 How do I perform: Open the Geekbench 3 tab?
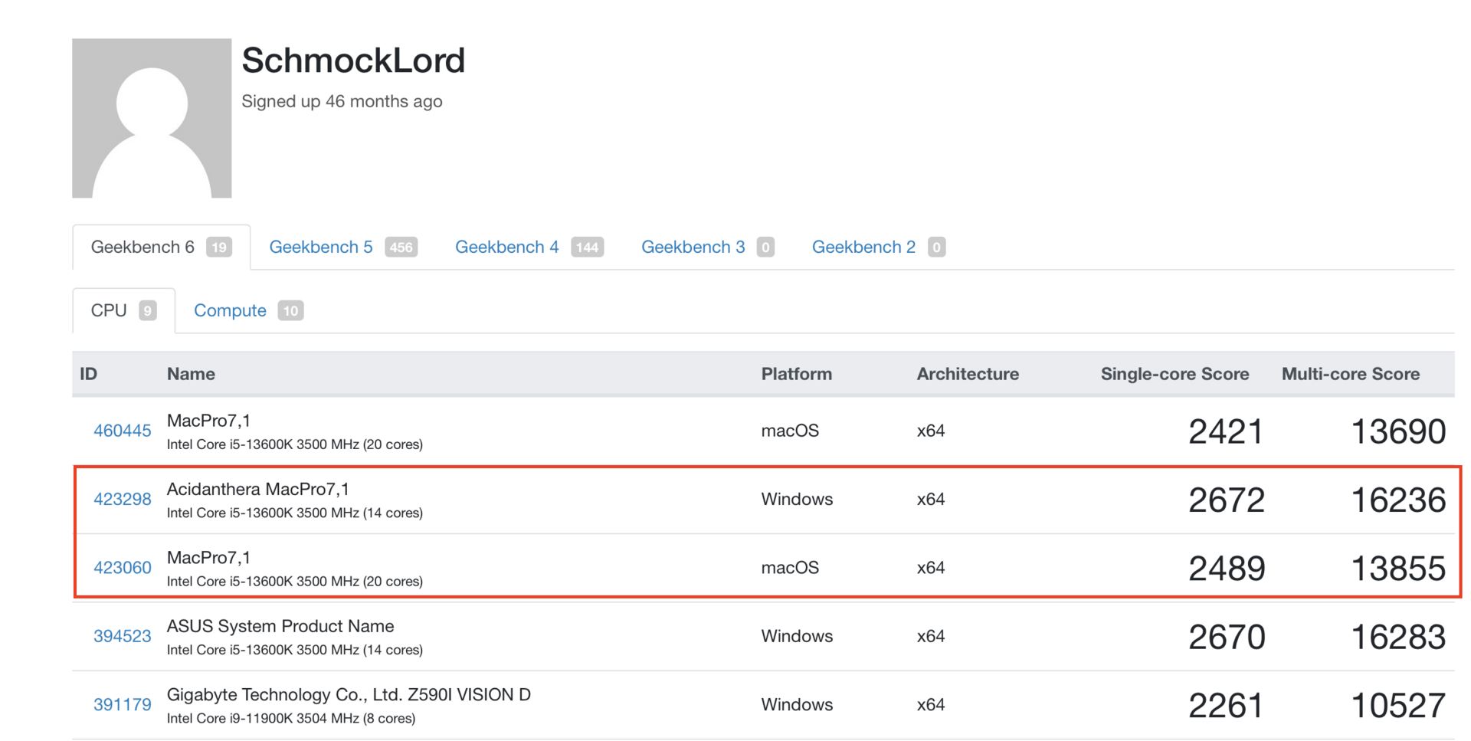[693, 247]
